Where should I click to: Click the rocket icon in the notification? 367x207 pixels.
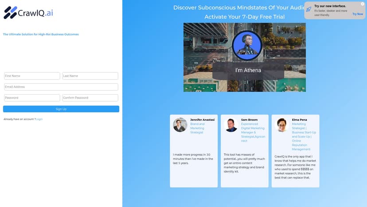(308, 9)
